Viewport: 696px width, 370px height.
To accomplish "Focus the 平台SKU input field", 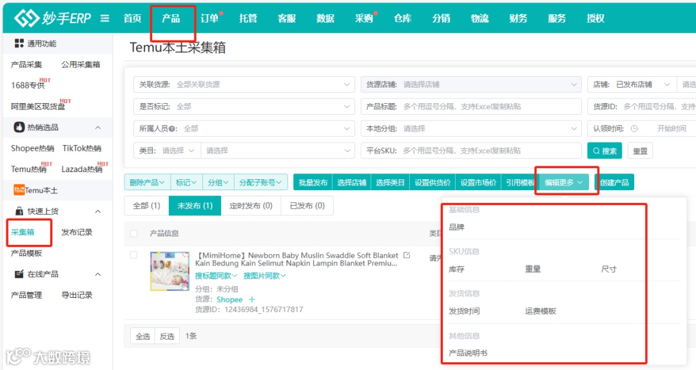I will pos(471,151).
